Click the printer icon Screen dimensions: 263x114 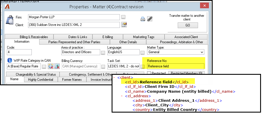(x=143, y=19)
